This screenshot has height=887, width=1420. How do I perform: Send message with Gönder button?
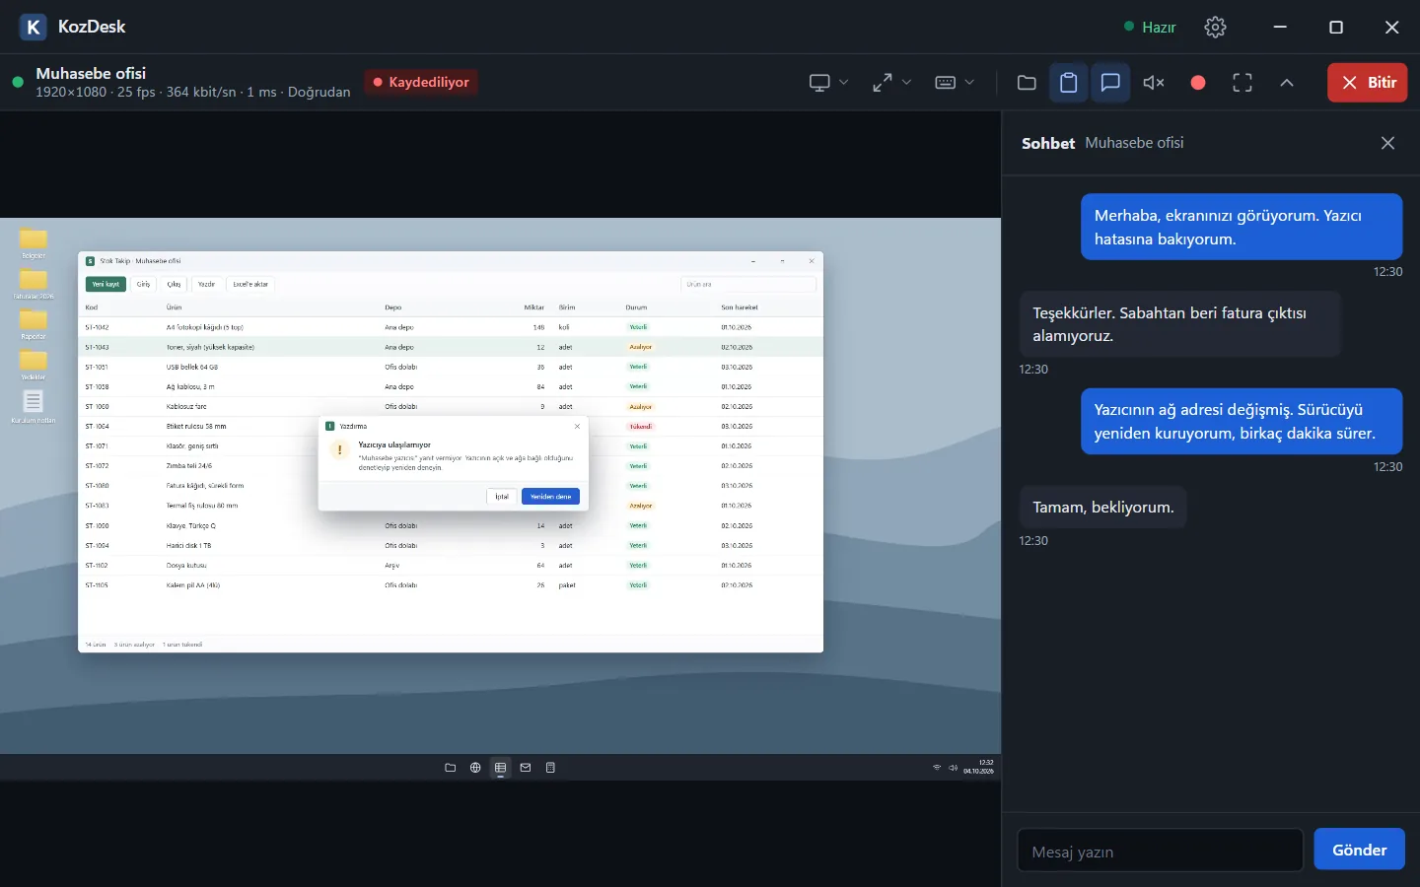(x=1359, y=850)
